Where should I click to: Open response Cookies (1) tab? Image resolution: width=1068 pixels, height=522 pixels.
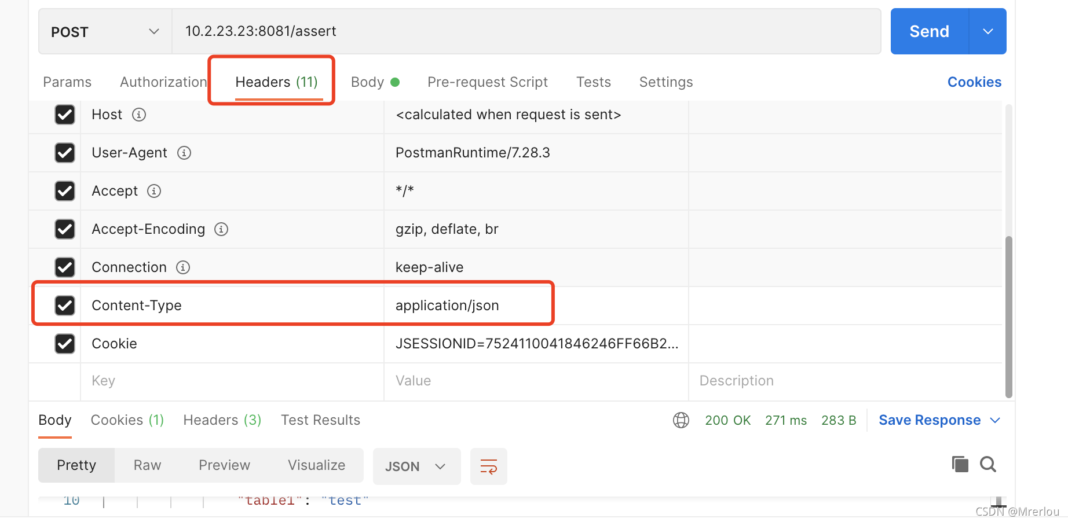point(127,420)
